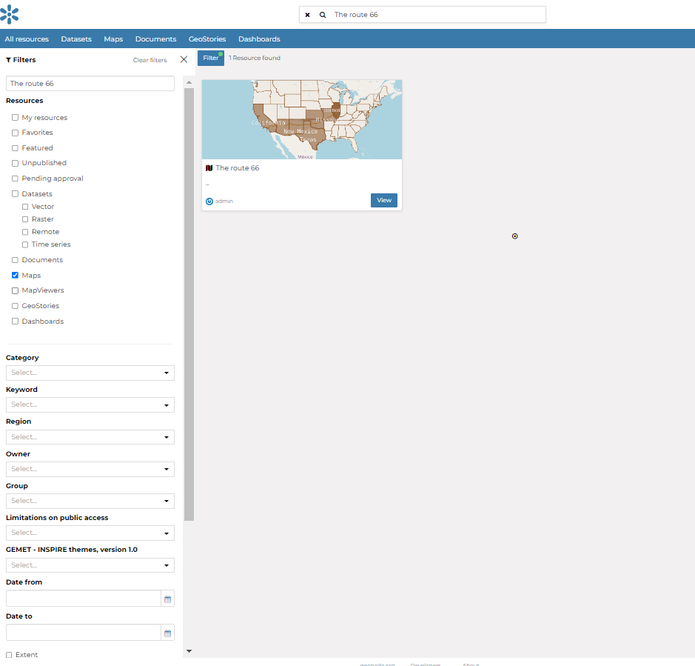The image size is (695, 666).
Task: Click the View button on The route 66 card
Action: point(383,200)
